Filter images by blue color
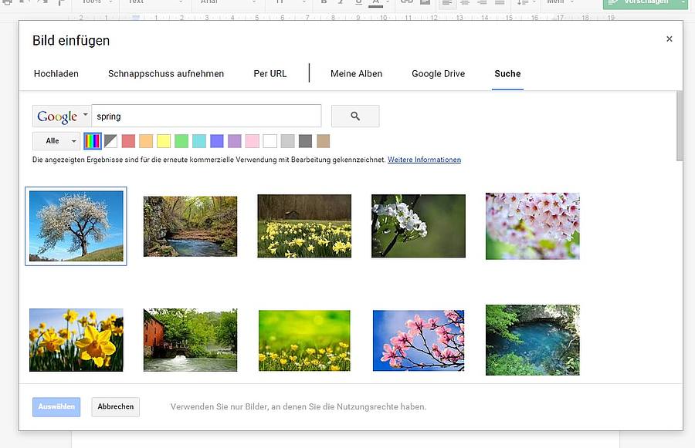 click(217, 141)
